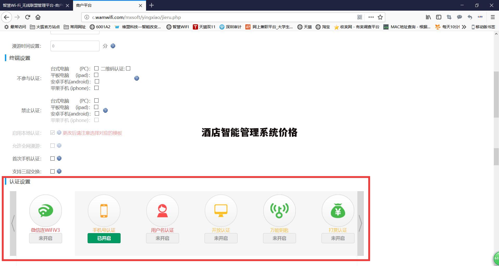Toggle the browser sidebar icon
499x266 pixels.
tap(439, 17)
